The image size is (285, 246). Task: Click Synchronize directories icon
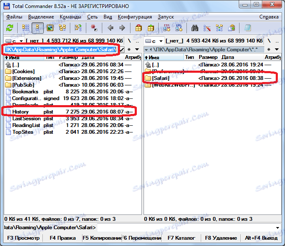[x=219, y=28]
